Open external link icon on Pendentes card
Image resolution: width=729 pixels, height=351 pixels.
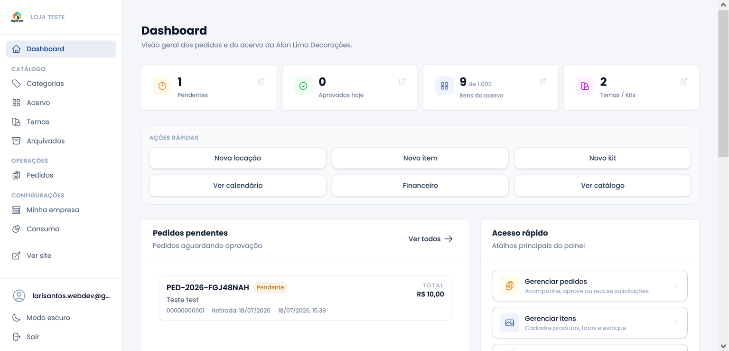point(261,81)
